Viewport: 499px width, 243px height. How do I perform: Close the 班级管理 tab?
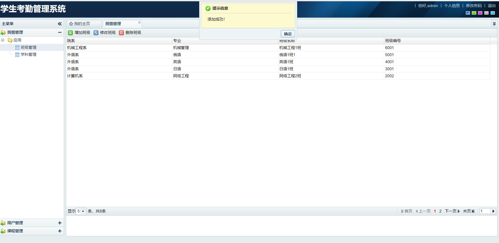pyautogui.click(x=139, y=22)
